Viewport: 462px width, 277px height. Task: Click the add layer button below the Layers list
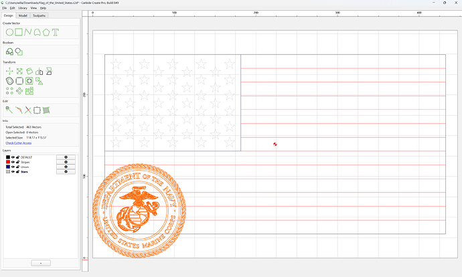click(41, 263)
